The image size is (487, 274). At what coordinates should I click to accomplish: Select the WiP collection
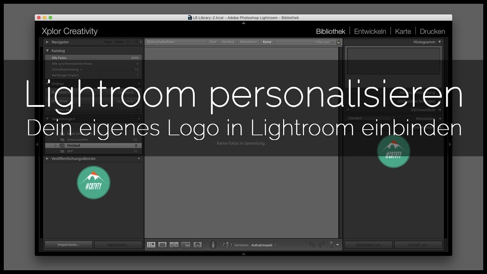(93, 151)
